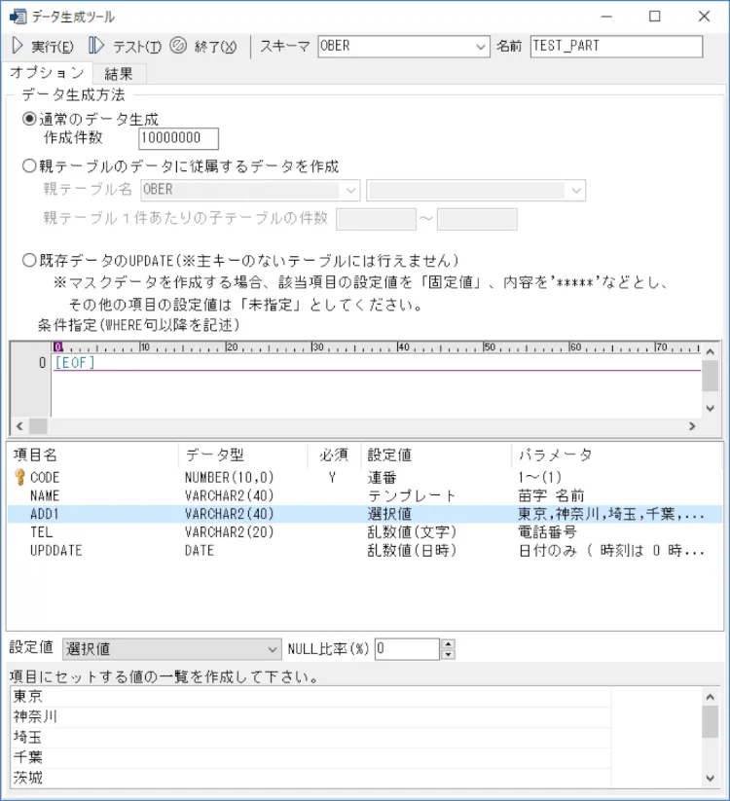The width and height of the screenshot is (730, 801).
Task: Select the UPDDATE row
Action: click(365, 551)
